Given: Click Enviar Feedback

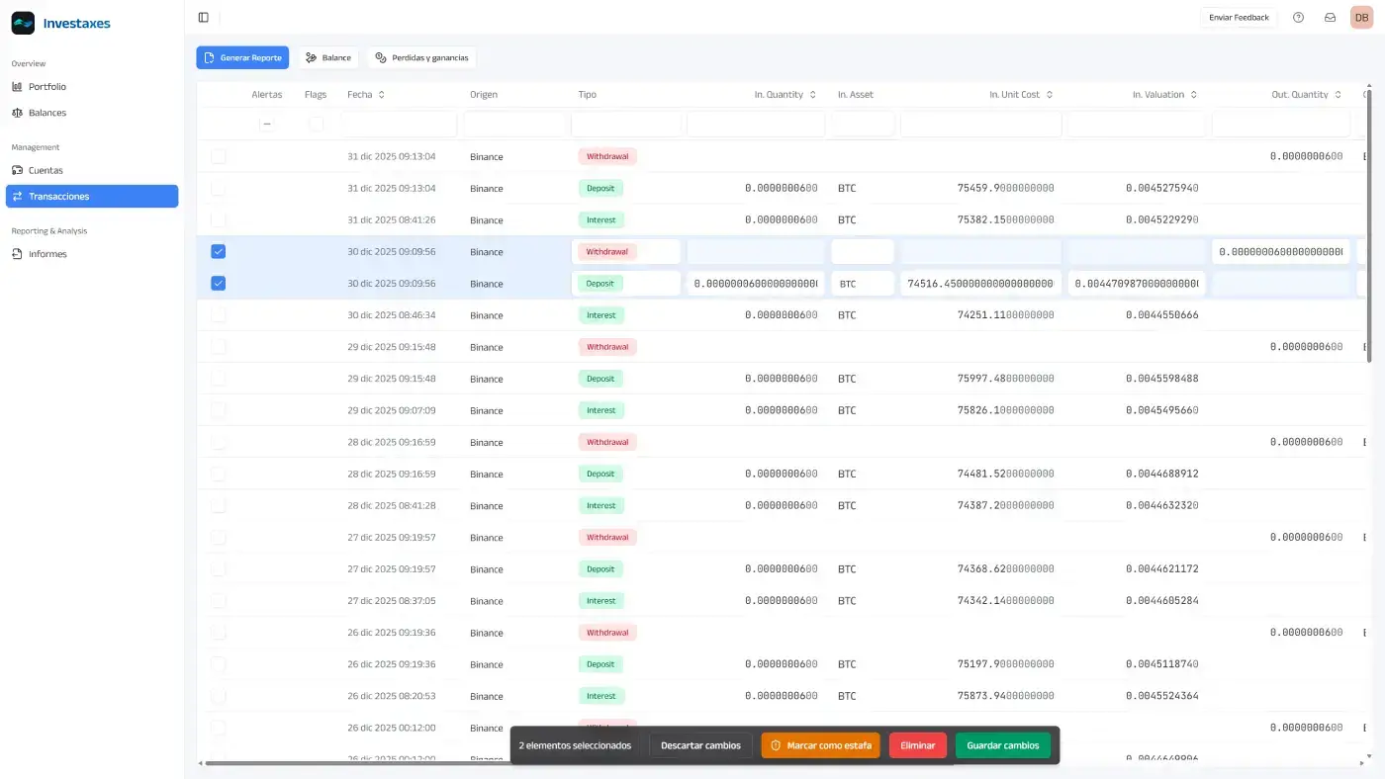Looking at the screenshot, I should [1239, 17].
